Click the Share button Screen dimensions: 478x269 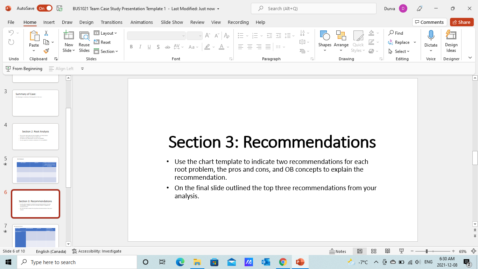coord(462,22)
